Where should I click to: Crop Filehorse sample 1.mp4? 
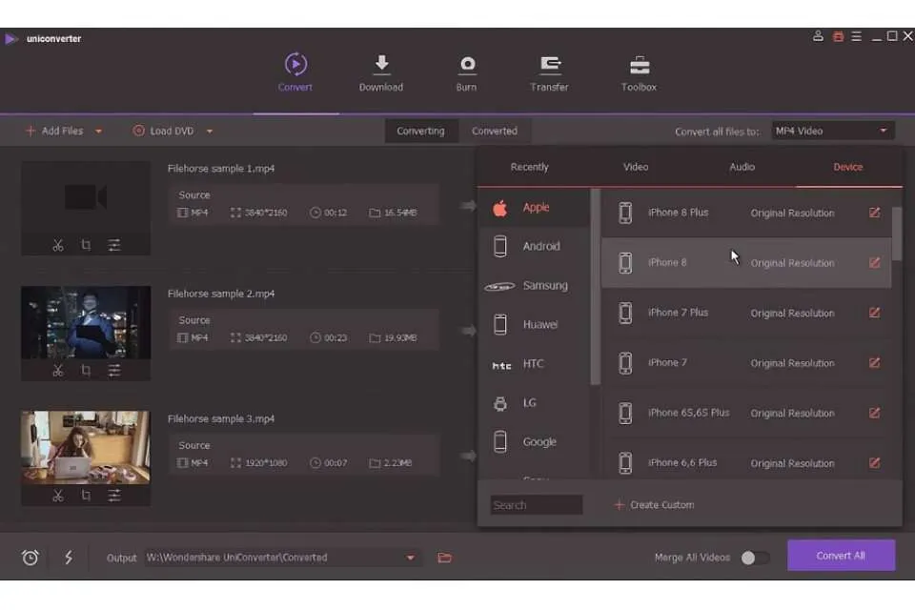[86, 245]
